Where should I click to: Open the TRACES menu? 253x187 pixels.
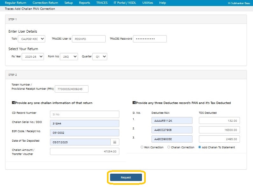102,3
